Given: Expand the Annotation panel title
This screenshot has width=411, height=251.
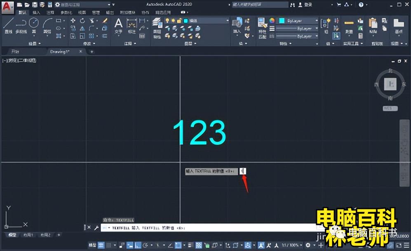Looking at the screenshot, I should click(x=130, y=43).
